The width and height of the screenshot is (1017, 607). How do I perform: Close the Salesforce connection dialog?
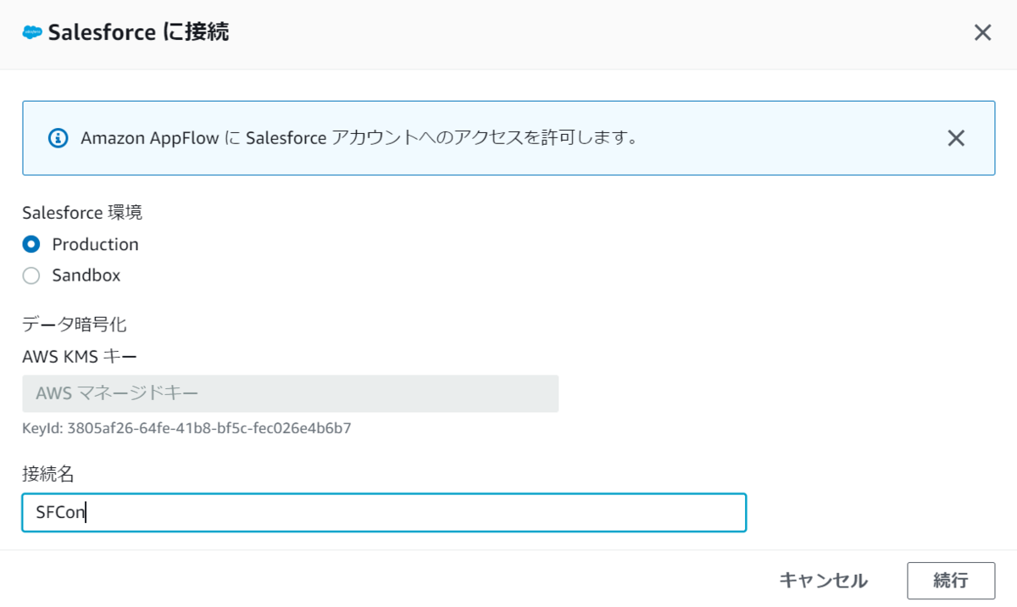point(982,33)
